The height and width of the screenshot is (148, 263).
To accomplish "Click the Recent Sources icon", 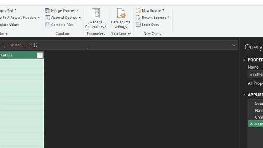I will pos(138,18).
